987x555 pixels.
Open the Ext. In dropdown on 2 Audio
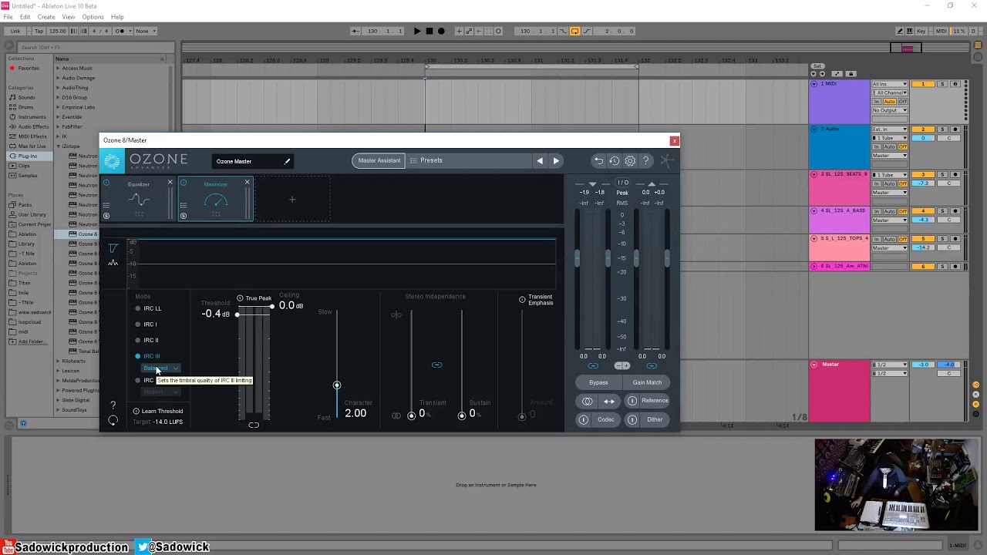point(890,129)
